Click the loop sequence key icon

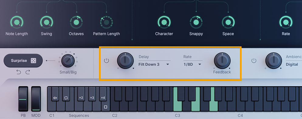coord(66,98)
